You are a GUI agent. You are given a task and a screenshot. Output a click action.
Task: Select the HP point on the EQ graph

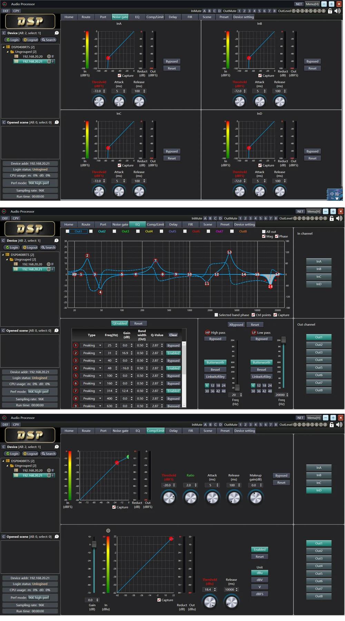[x=75, y=275]
